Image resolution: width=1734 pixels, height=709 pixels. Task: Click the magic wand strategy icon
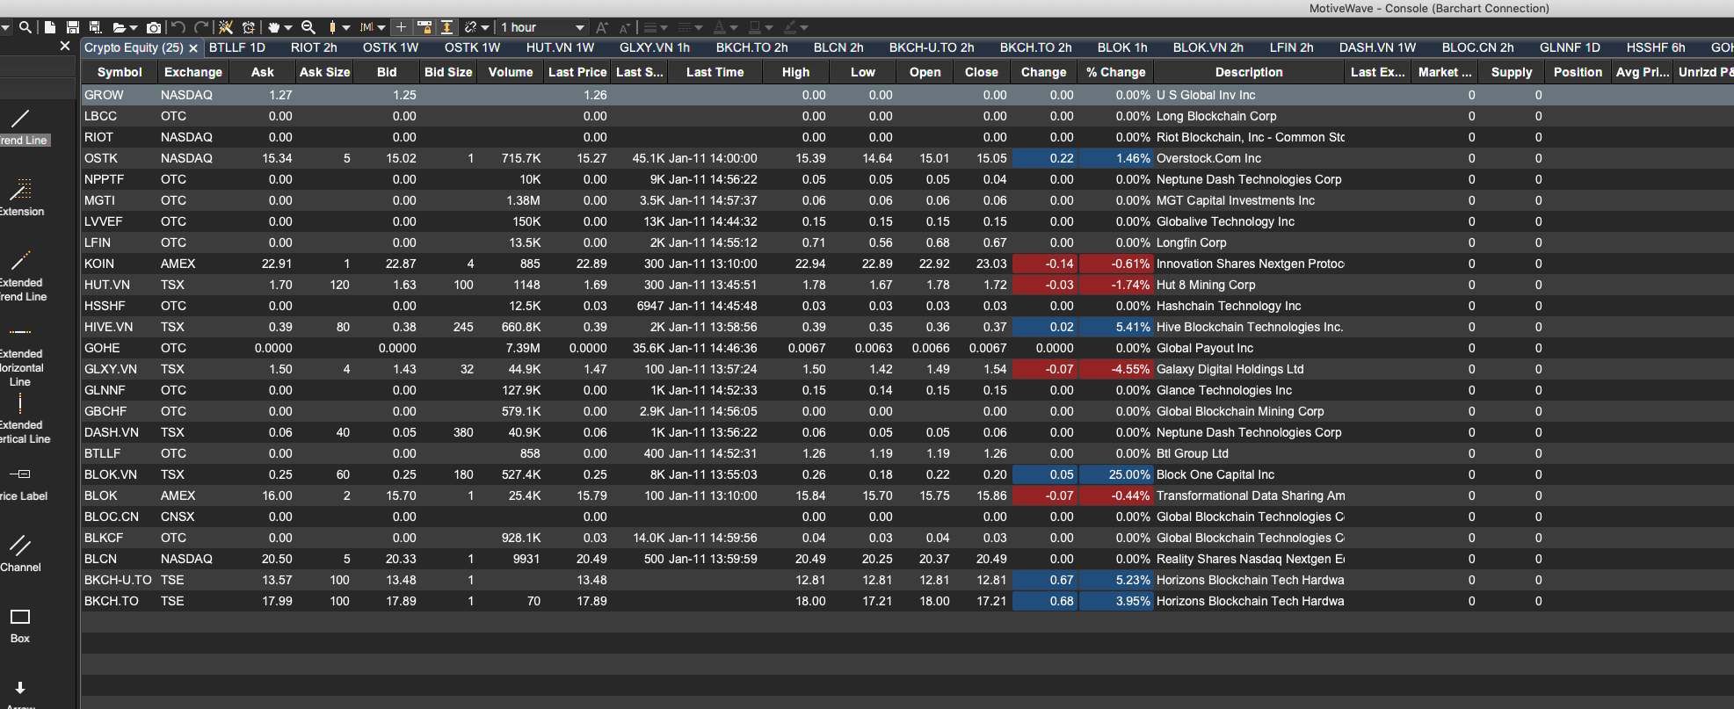226,27
